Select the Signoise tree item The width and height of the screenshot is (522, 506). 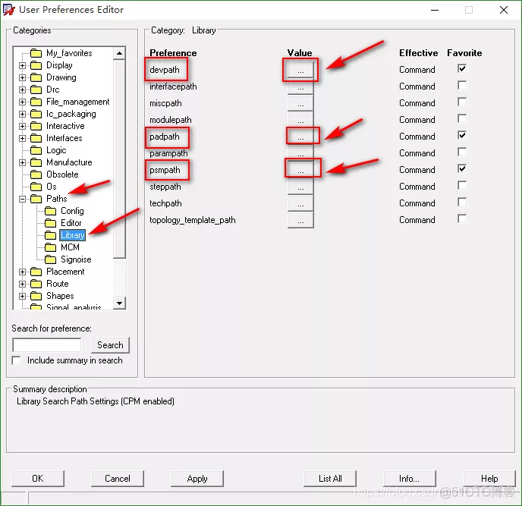pyautogui.click(x=76, y=259)
